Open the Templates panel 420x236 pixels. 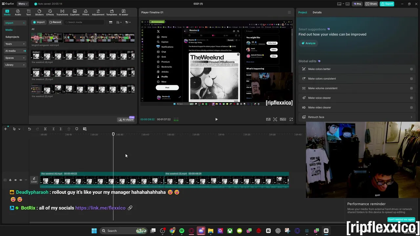pyautogui.click(x=112, y=12)
